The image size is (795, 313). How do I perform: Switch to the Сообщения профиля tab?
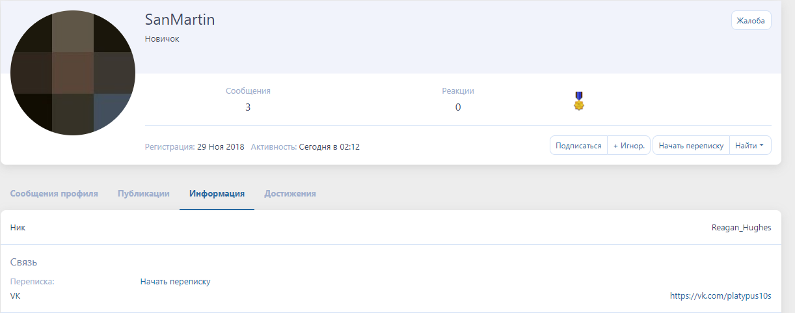pyautogui.click(x=54, y=193)
